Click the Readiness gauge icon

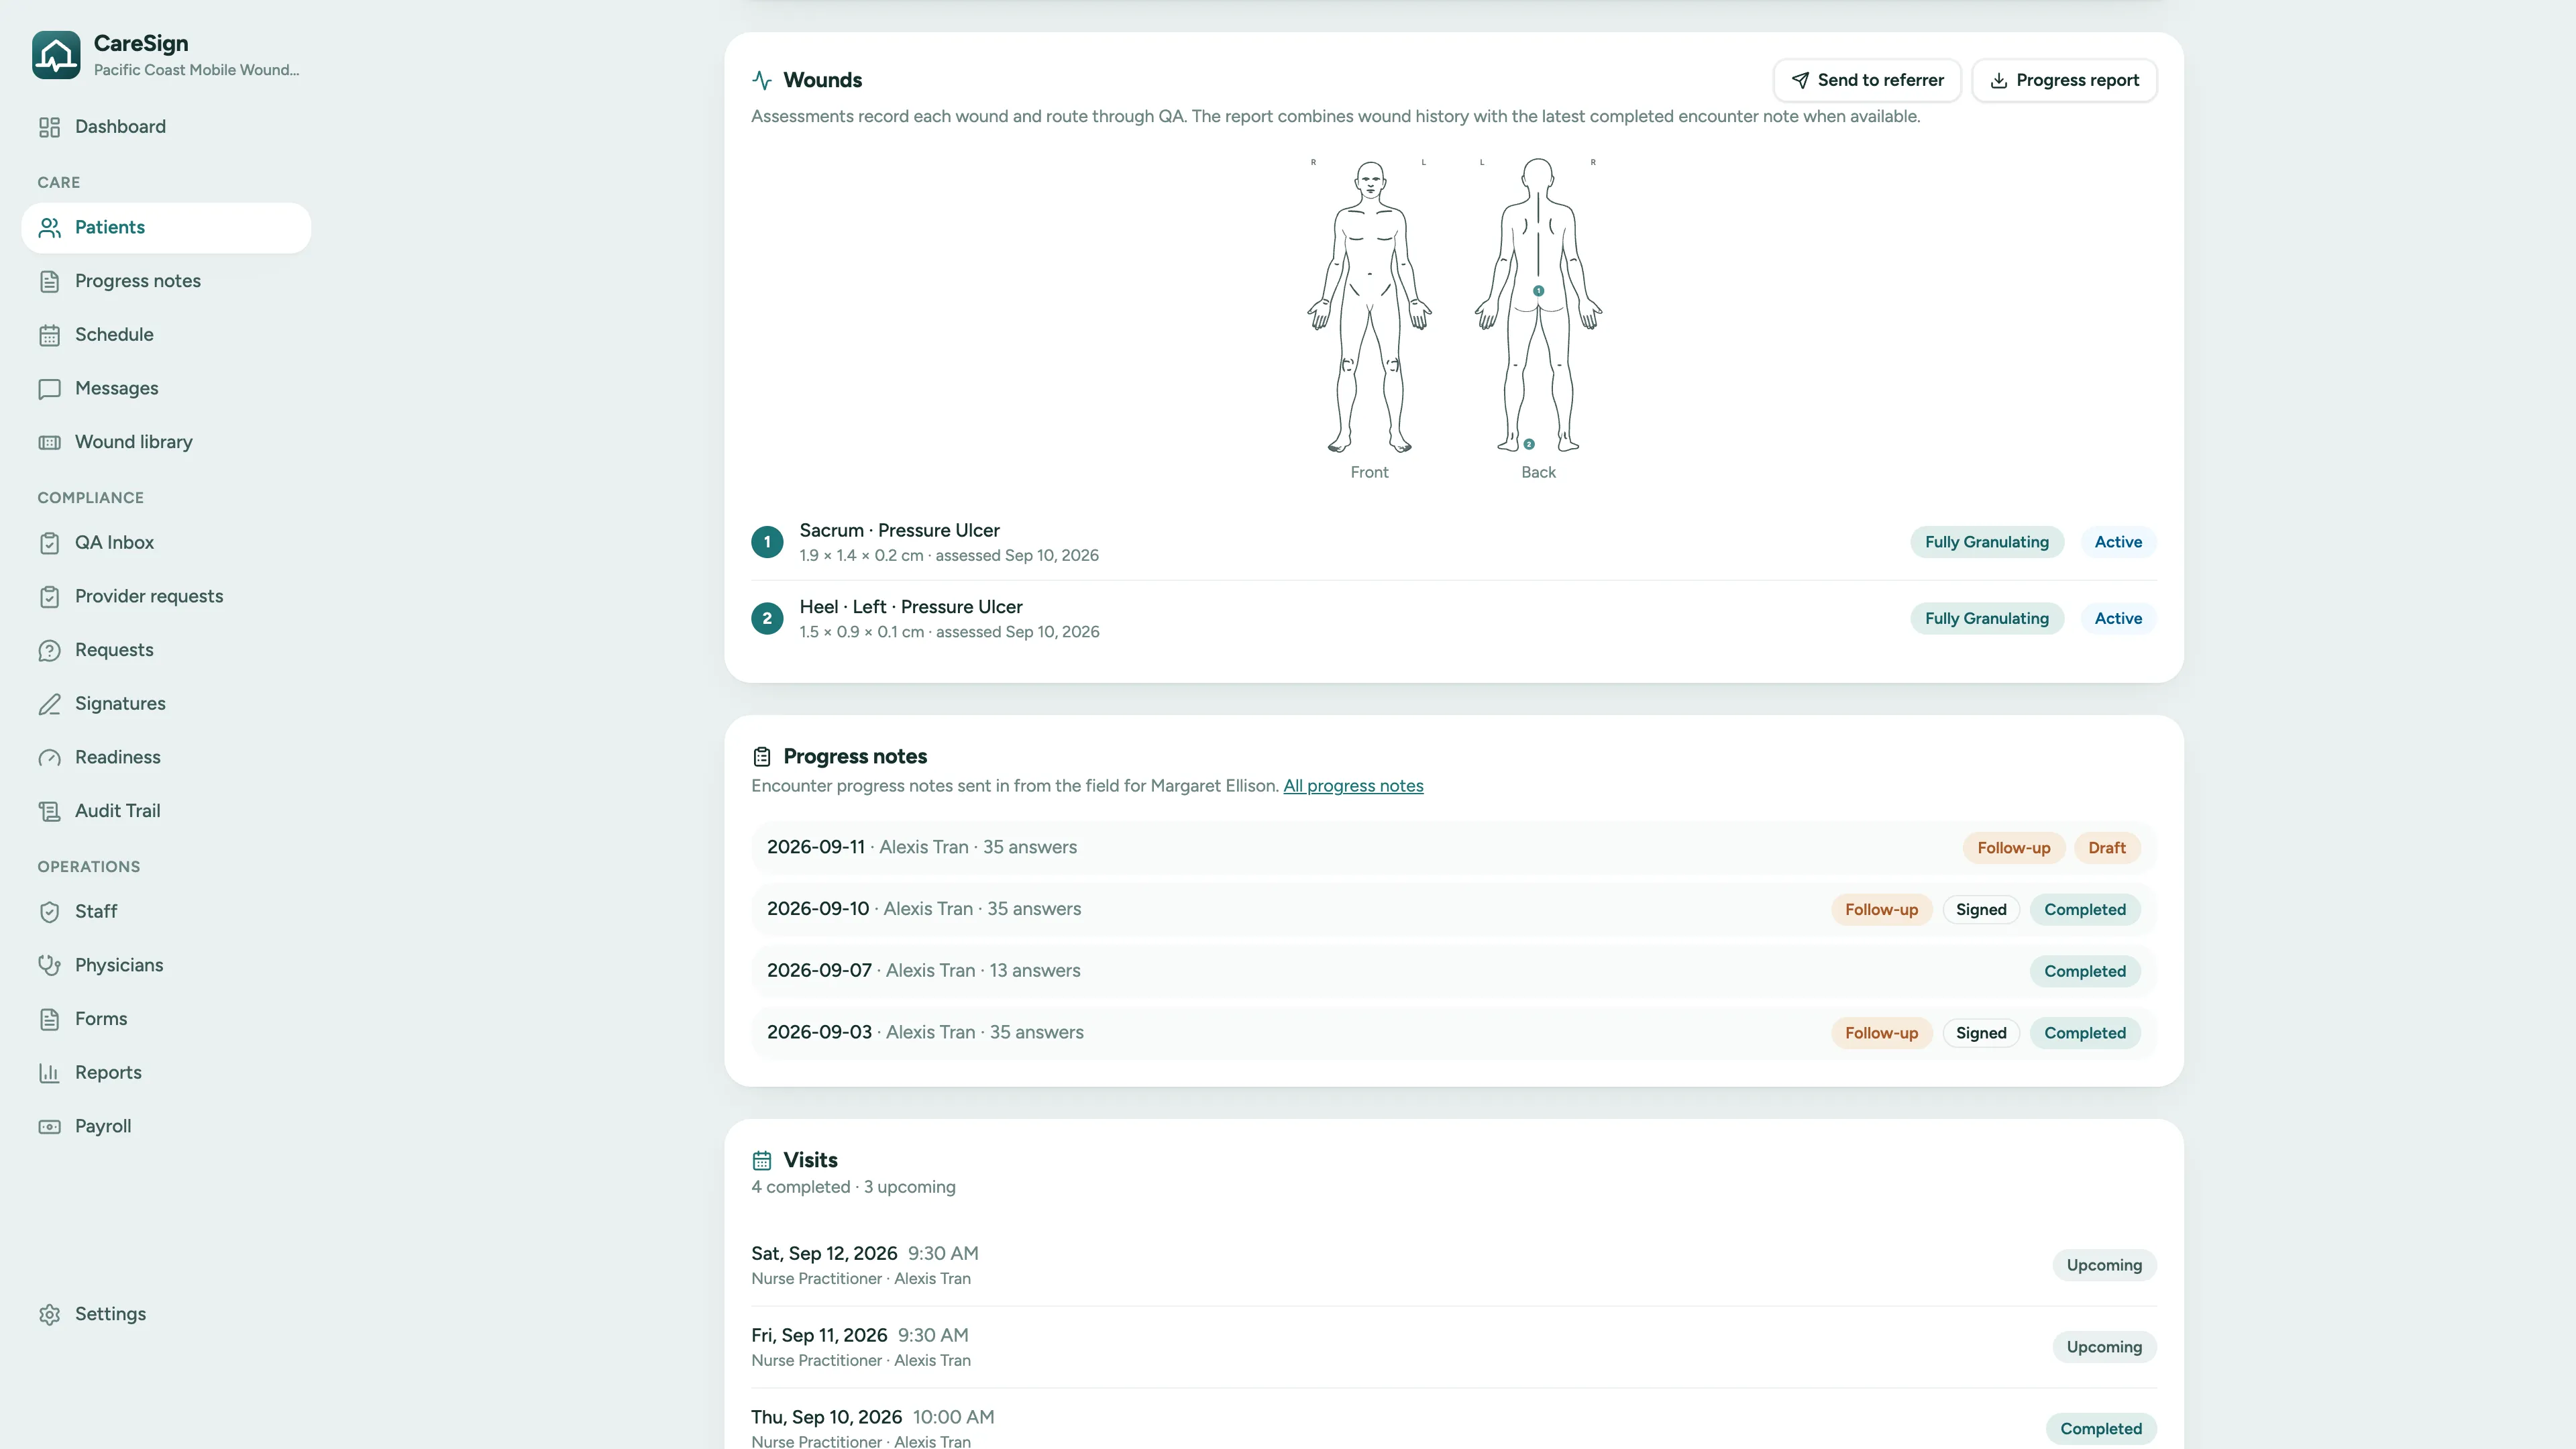pos(49,758)
